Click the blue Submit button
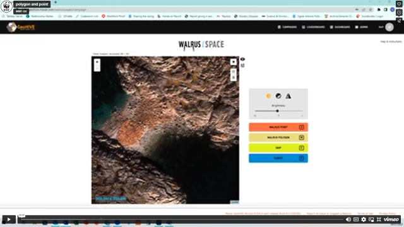 (x=278, y=158)
